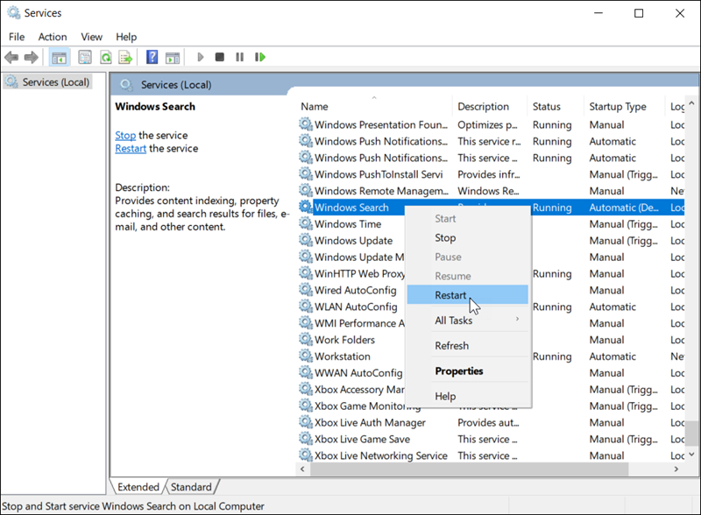Restart the service using the restart toolbar icon

click(x=260, y=57)
